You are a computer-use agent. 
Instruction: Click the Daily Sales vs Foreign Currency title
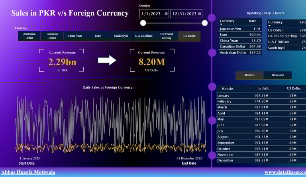[108, 88]
